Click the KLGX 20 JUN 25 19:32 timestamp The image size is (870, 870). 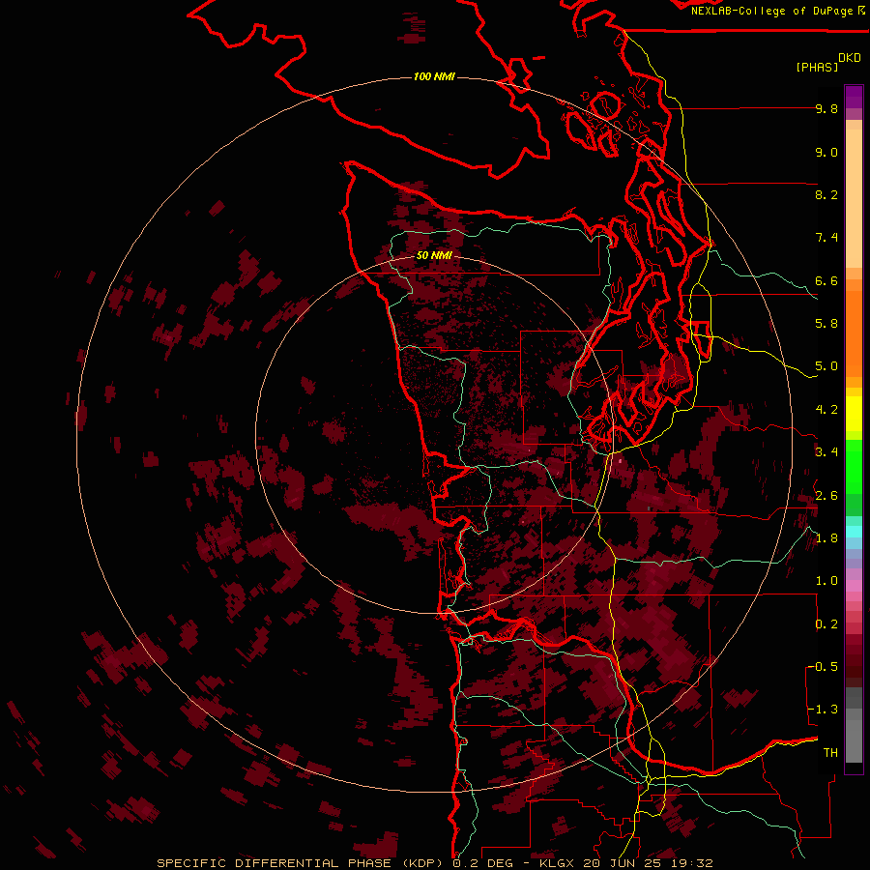click(x=625, y=863)
